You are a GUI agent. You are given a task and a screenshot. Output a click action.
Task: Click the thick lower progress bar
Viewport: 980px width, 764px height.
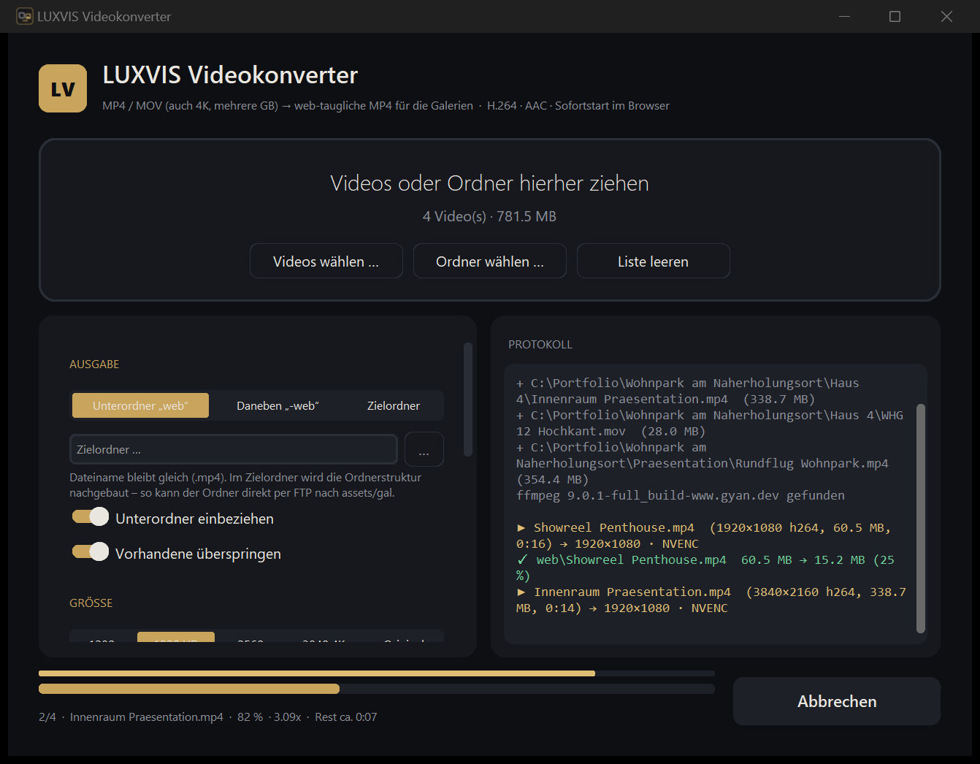(x=377, y=689)
